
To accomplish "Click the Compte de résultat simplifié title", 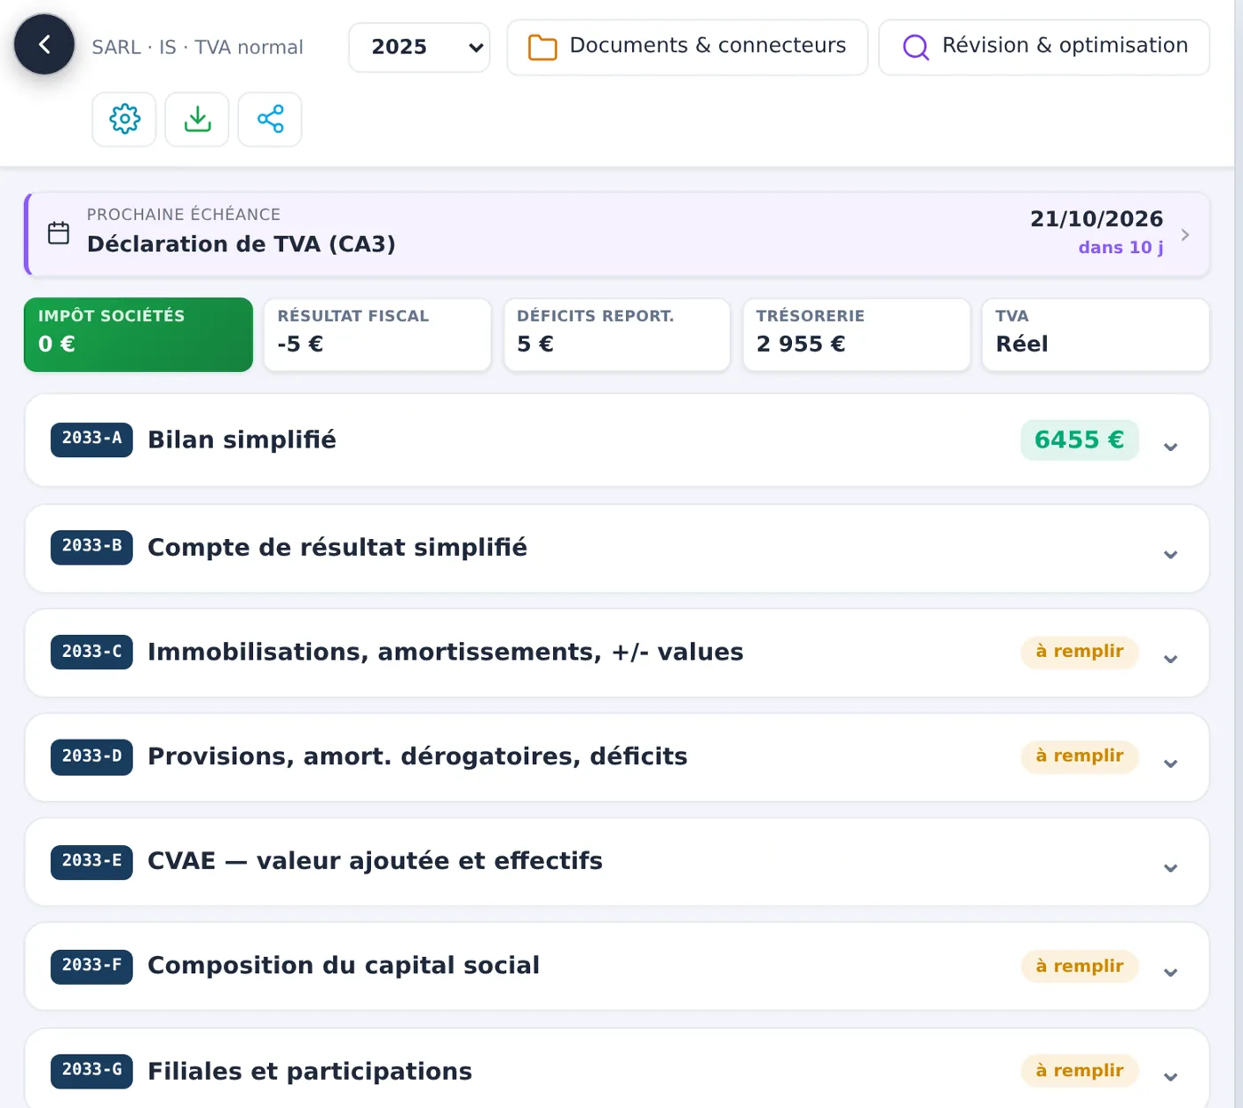I will click(337, 548).
